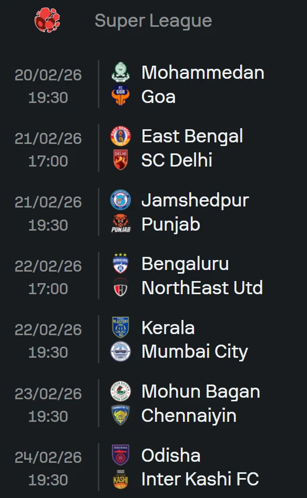Select the Bengaluru club crest
307x498 pixels.
(120, 263)
